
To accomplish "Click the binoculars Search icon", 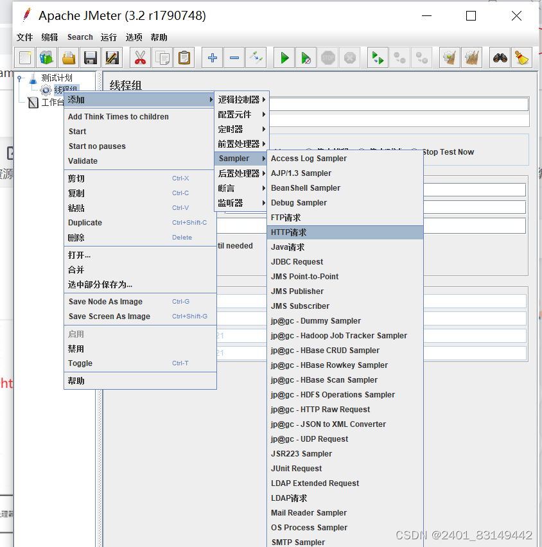I will tap(500, 58).
